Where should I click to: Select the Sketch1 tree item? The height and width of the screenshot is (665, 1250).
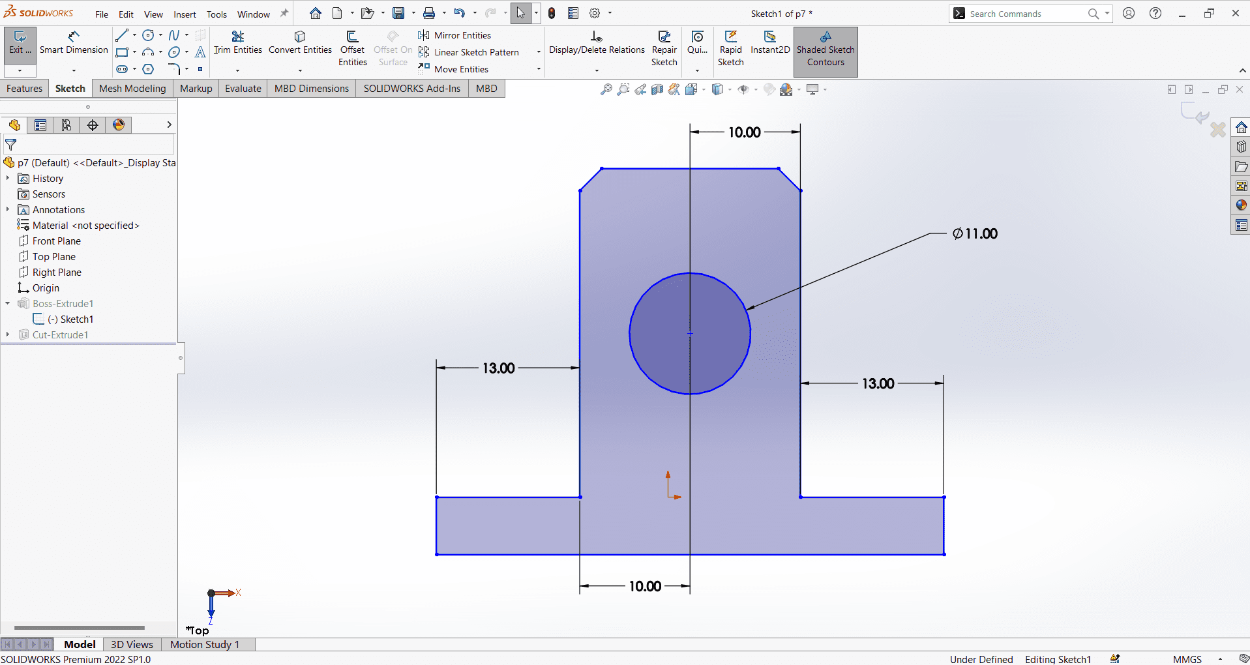pyautogui.click(x=63, y=319)
